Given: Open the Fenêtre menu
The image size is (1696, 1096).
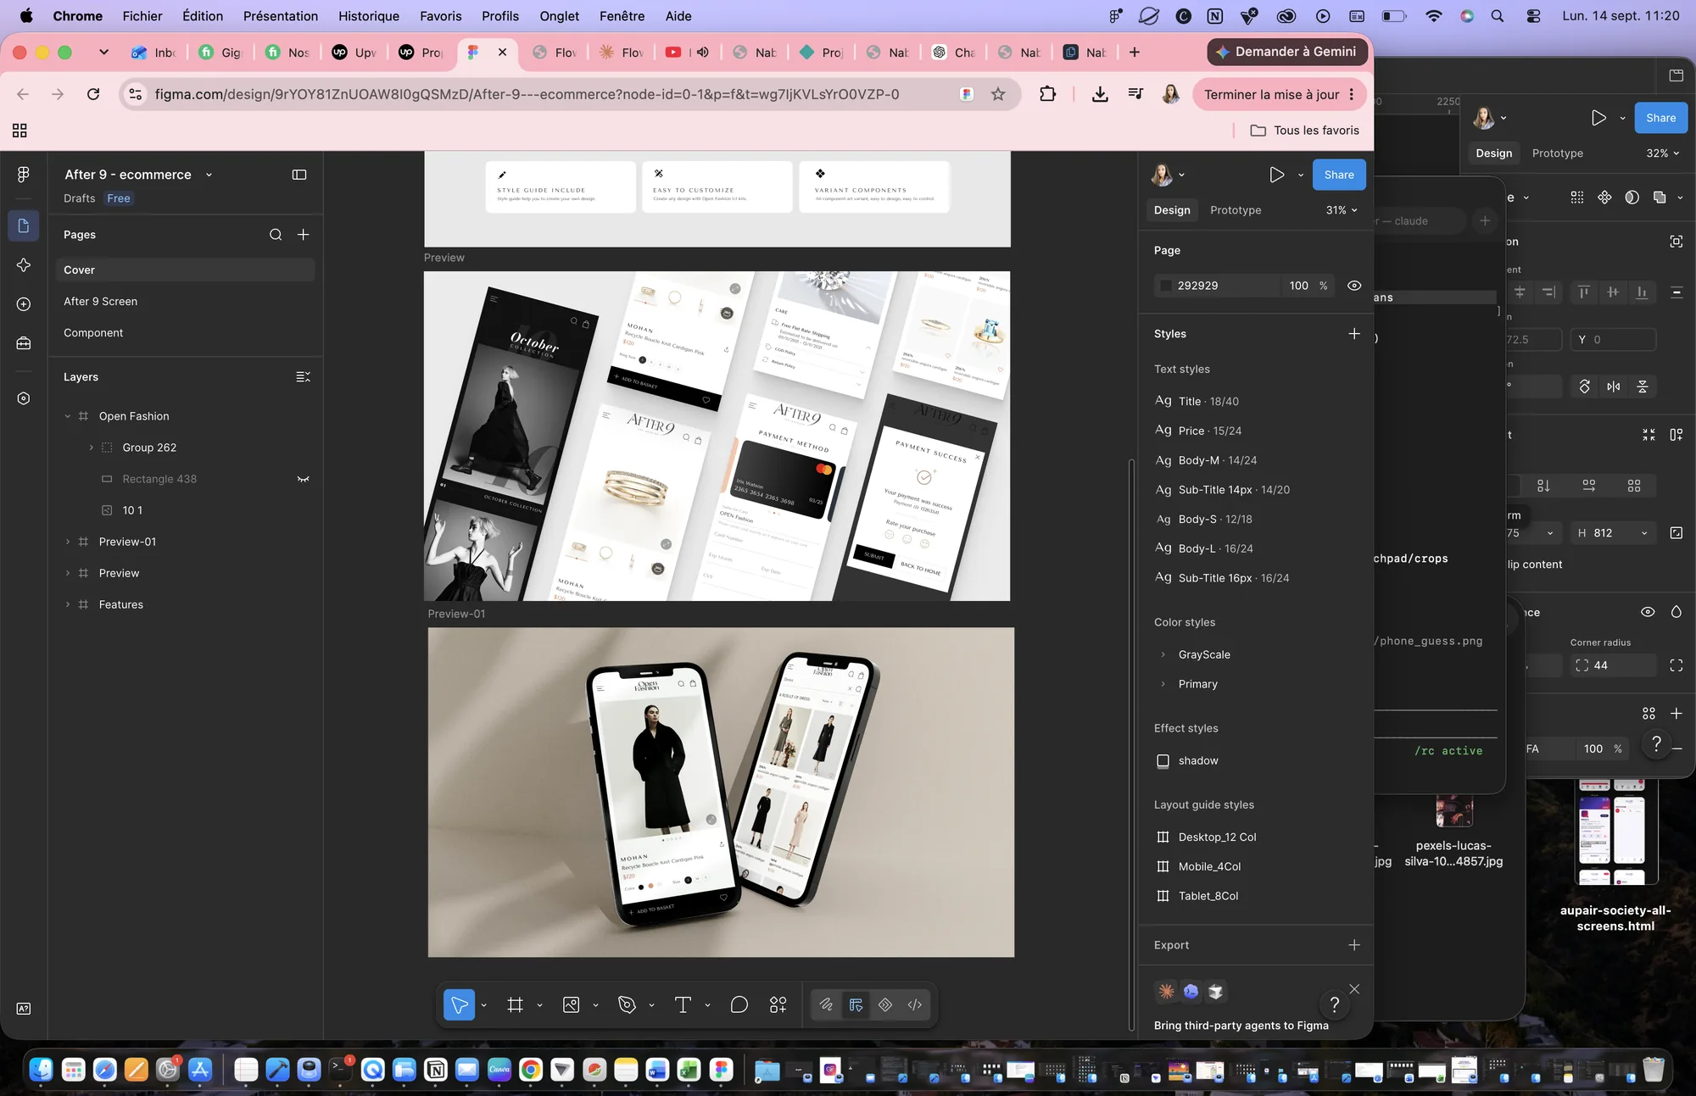Looking at the screenshot, I should (622, 16).
